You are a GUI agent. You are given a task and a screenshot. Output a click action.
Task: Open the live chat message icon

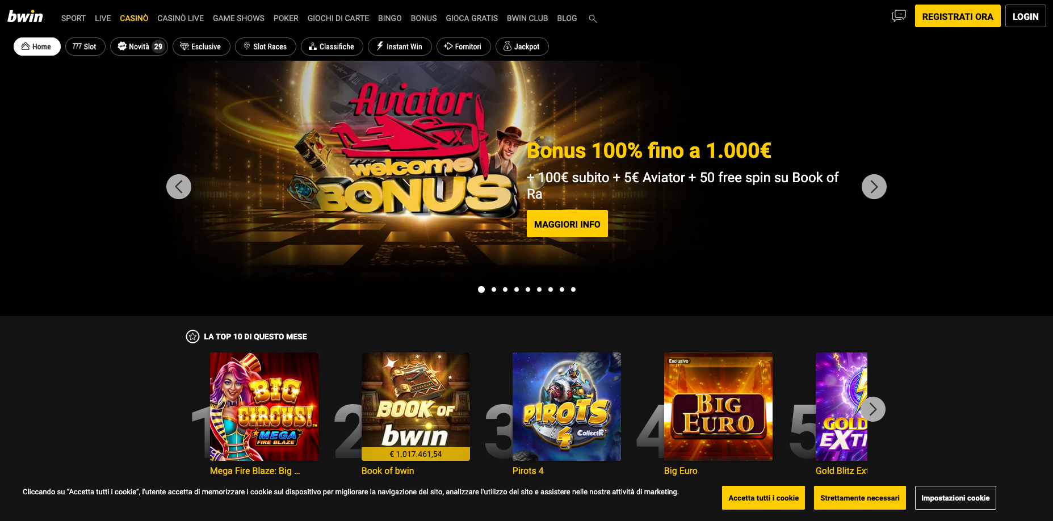(899, 16)
